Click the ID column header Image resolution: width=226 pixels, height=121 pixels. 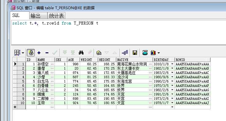click(31, 60)
